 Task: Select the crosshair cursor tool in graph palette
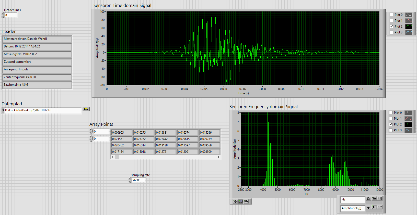235,201
